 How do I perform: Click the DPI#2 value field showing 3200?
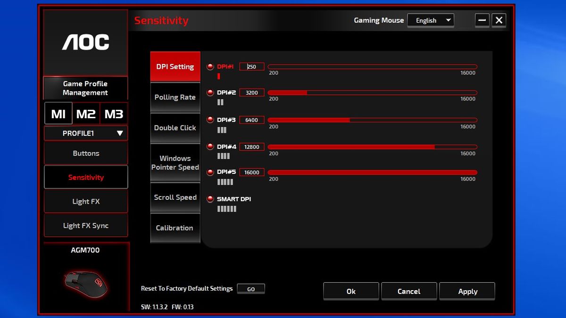(x=252, y=92)
